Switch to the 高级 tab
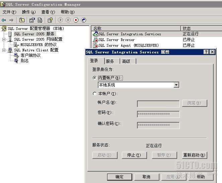 pos(128,61)
